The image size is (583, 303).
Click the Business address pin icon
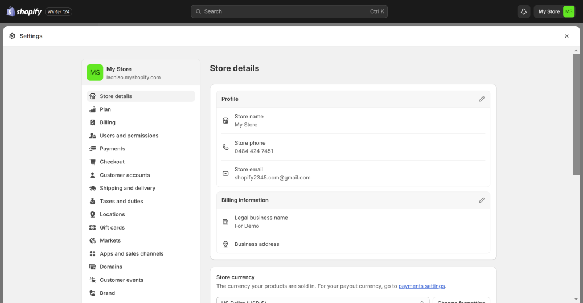[x=225, y=244]
